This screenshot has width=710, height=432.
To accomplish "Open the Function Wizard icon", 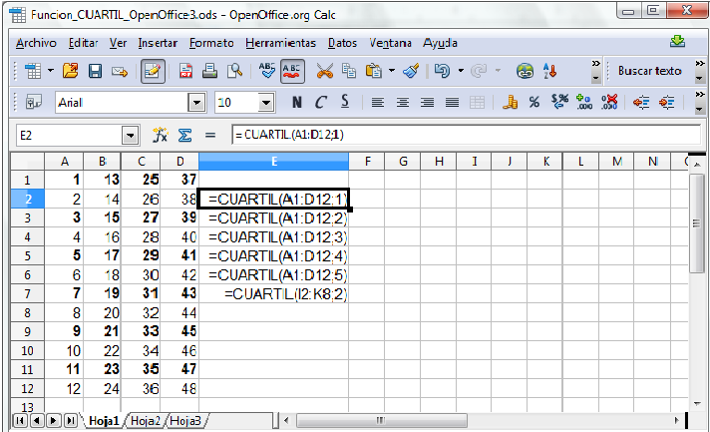I will point(160,135).
